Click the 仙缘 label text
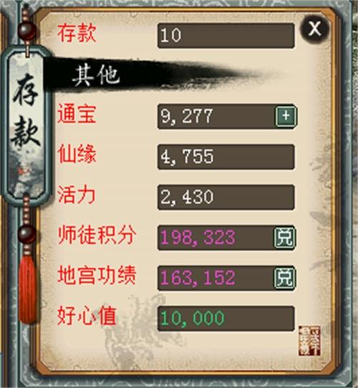This screenshot has height=388, width=358. click(77, 154)
